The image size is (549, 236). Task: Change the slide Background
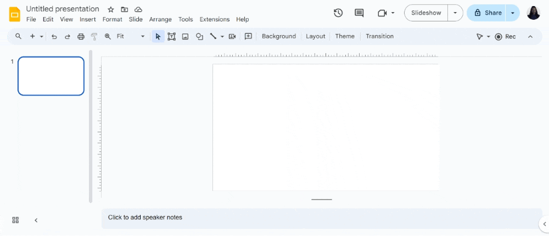279,36
